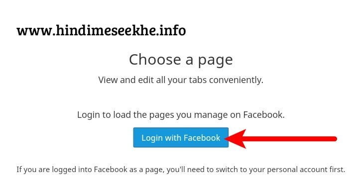The height and width of the screenshot is (184, 358).
Task: Click the word conveniently in the subtitle
Action: point(237,80)
